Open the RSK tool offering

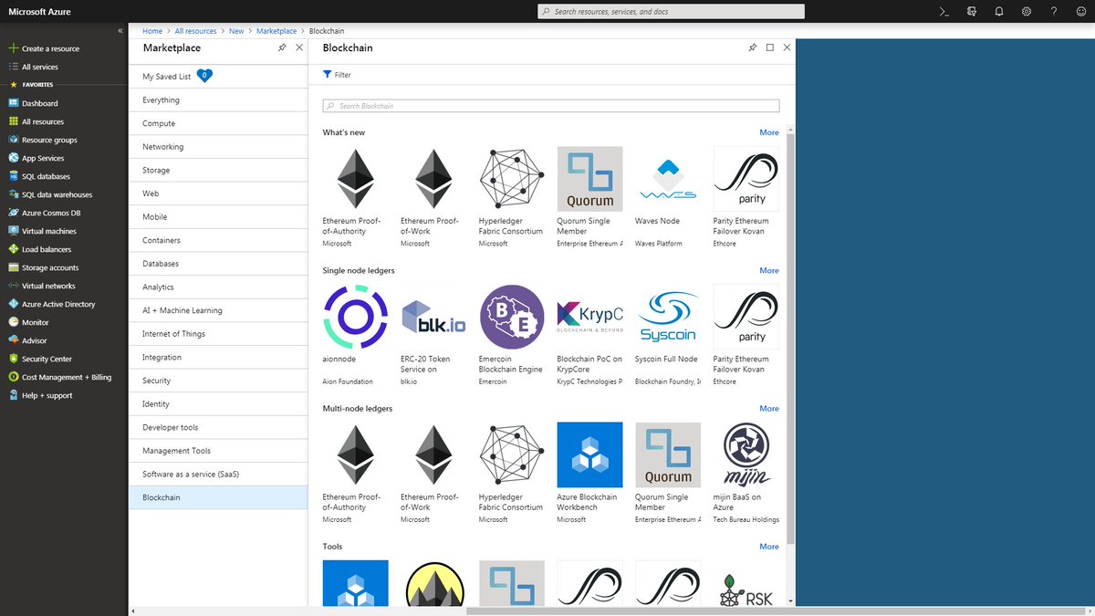click(x=746, y=582)
